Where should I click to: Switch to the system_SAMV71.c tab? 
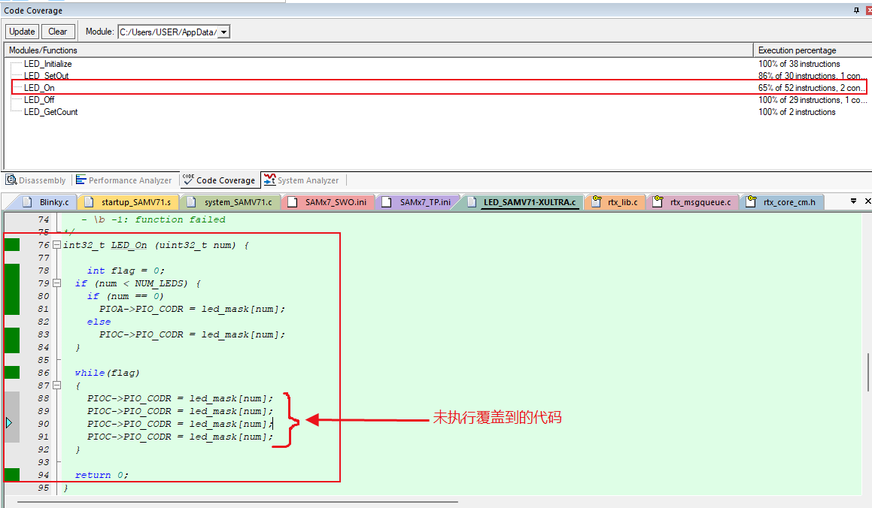232,202
